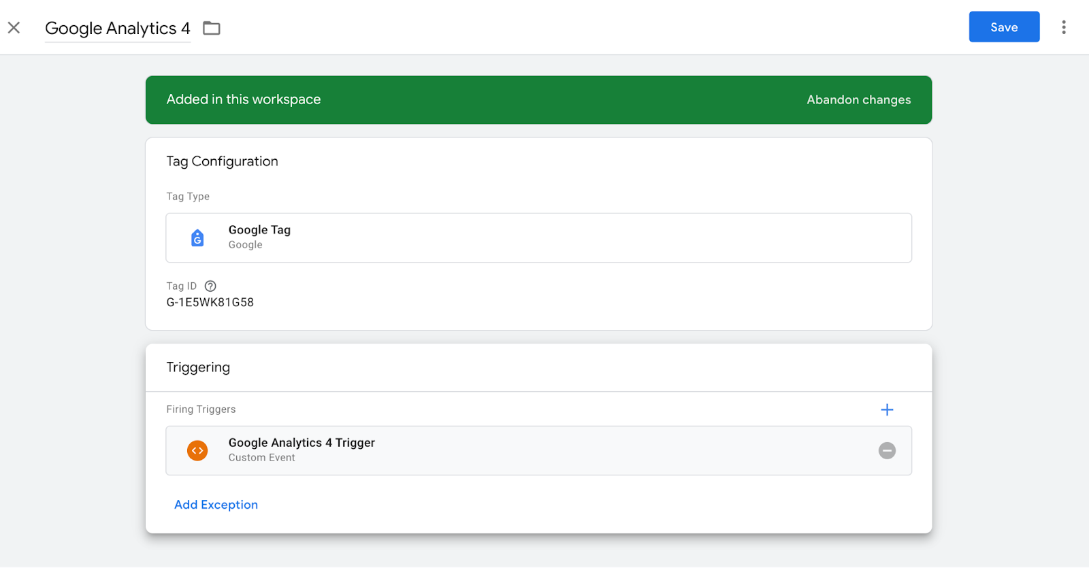This screenshot has height=568, width=1089.
Task: Open the Google Analytics 4 Trigger row
Action: coord(538,450)
